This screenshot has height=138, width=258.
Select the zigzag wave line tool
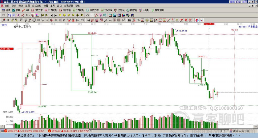click(x=110, y=20)
